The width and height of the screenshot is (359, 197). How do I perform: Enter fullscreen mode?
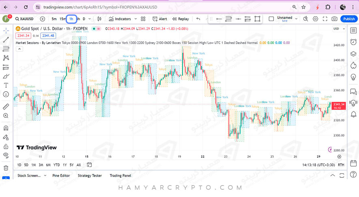(x=325, y=19)
